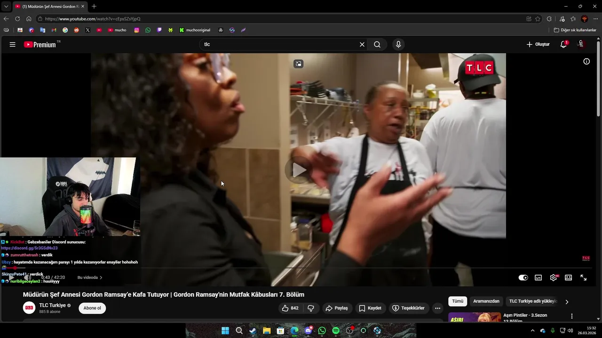Enter fullscreen mode in player
602x338 pixels.
[583, 277]
